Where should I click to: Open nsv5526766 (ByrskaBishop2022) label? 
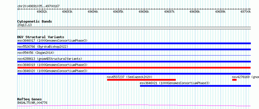(43, 47)
